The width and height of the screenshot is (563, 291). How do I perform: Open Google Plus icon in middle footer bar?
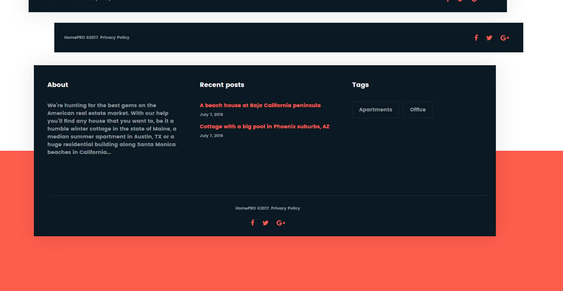pyautogui.click(x=505, y=38)
